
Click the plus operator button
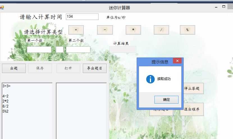pyautogui.click(x=76, y=30)
